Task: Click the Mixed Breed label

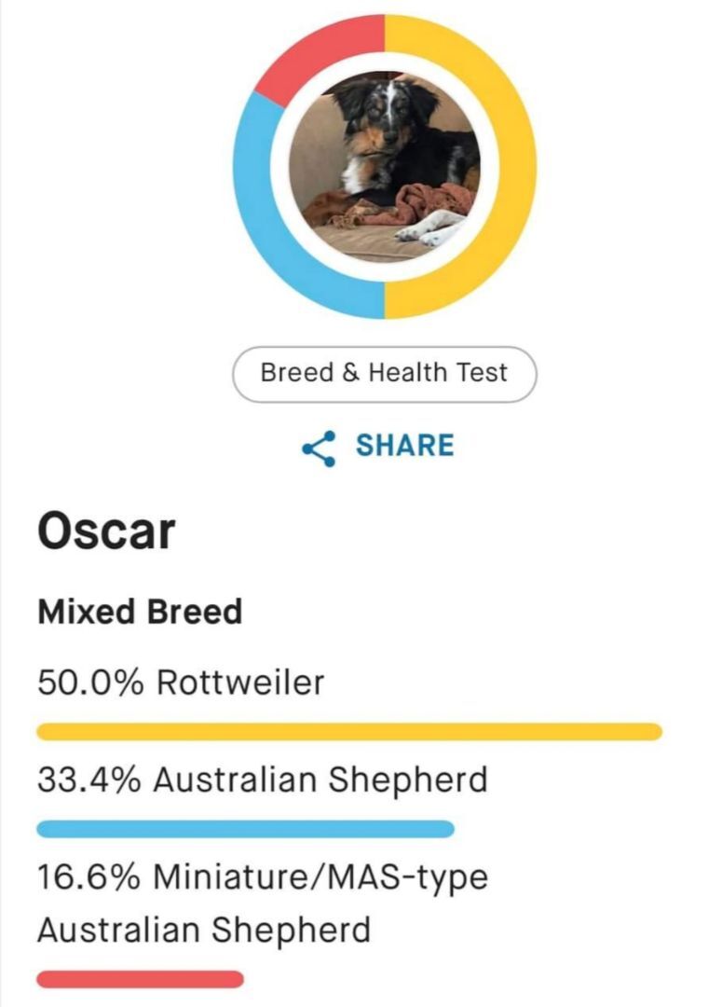Action: [x=140, y=612]
